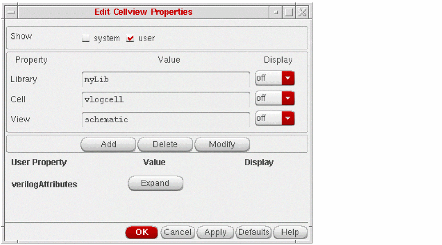Viewport: 442px width, 245px height.
Task: Close the Edit Cellview Properties dialog
Action: click(302, 12)
